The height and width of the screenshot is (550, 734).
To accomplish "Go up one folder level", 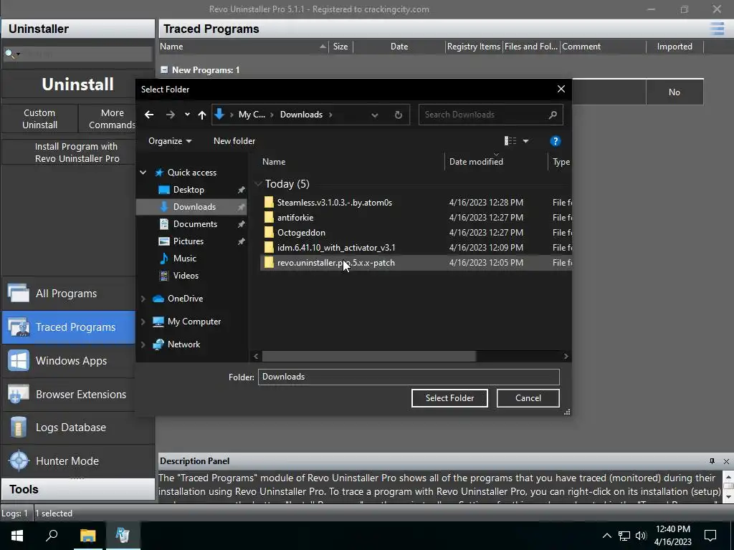I will 201,115.
